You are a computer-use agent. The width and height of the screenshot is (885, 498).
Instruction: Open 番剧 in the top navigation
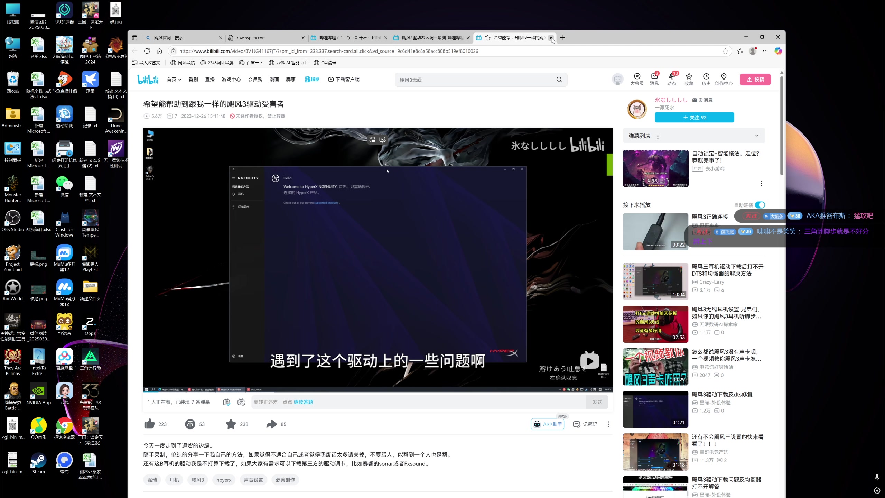193,80
